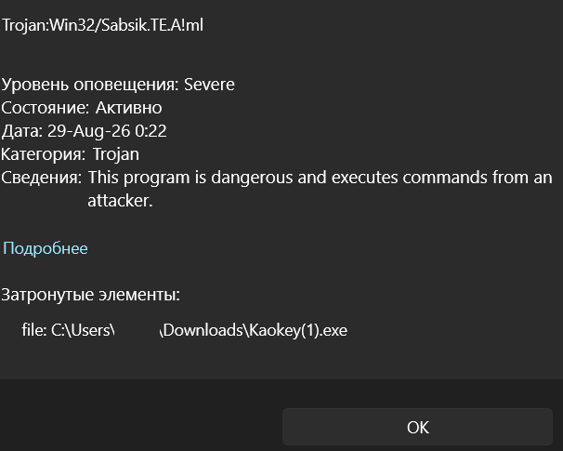Select the Severe alert level value
Screen dimensions: 563x451
pyautogui.click(x=209, y=85)
